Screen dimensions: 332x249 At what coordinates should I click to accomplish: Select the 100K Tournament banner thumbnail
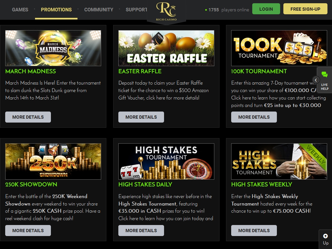[x=279, y=48]
